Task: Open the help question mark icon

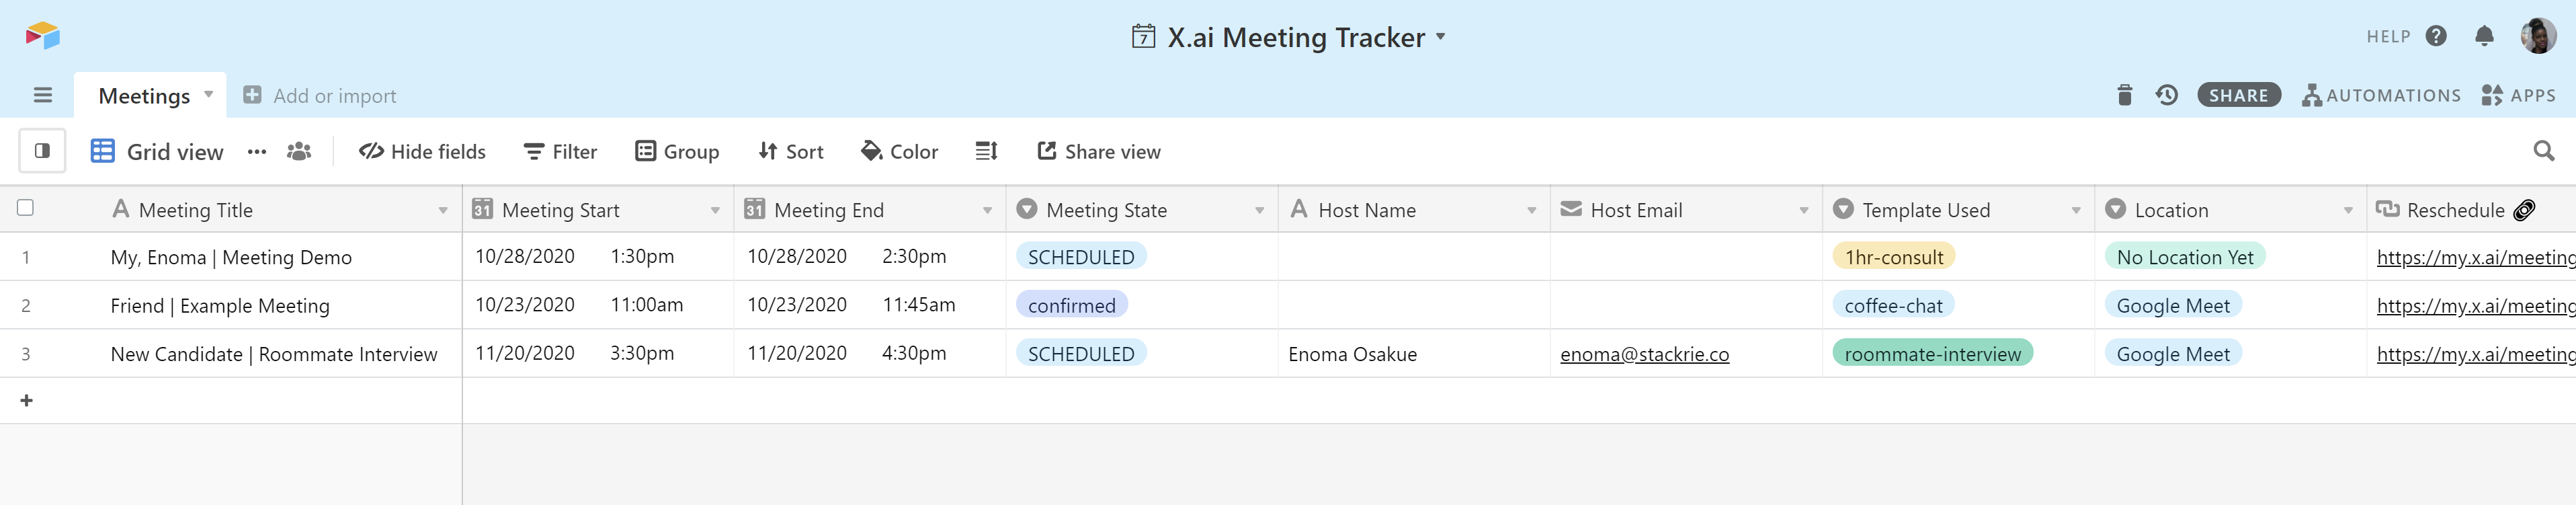Action: 2436,36
